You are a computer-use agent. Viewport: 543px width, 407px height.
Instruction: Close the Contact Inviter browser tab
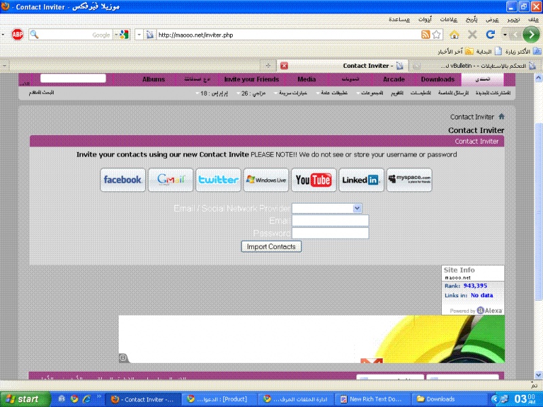[x=284, y=66]
